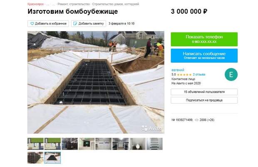Click the note icon beside Добавить заметку
The height and width of the screenshot is (167, 258).
(75, 24)
